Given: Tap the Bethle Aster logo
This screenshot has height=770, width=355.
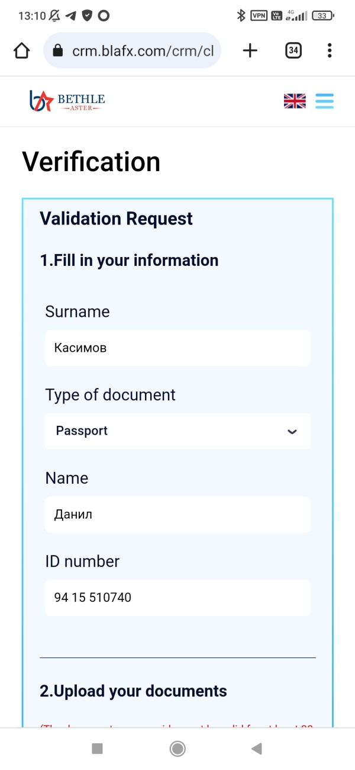Looking at the screenshot, I should (x=67, y=101).
